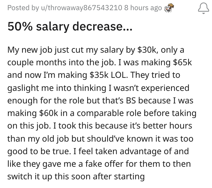
Task: Click the "8 hours ago" timestamp
Action: [x=143, y=8]
